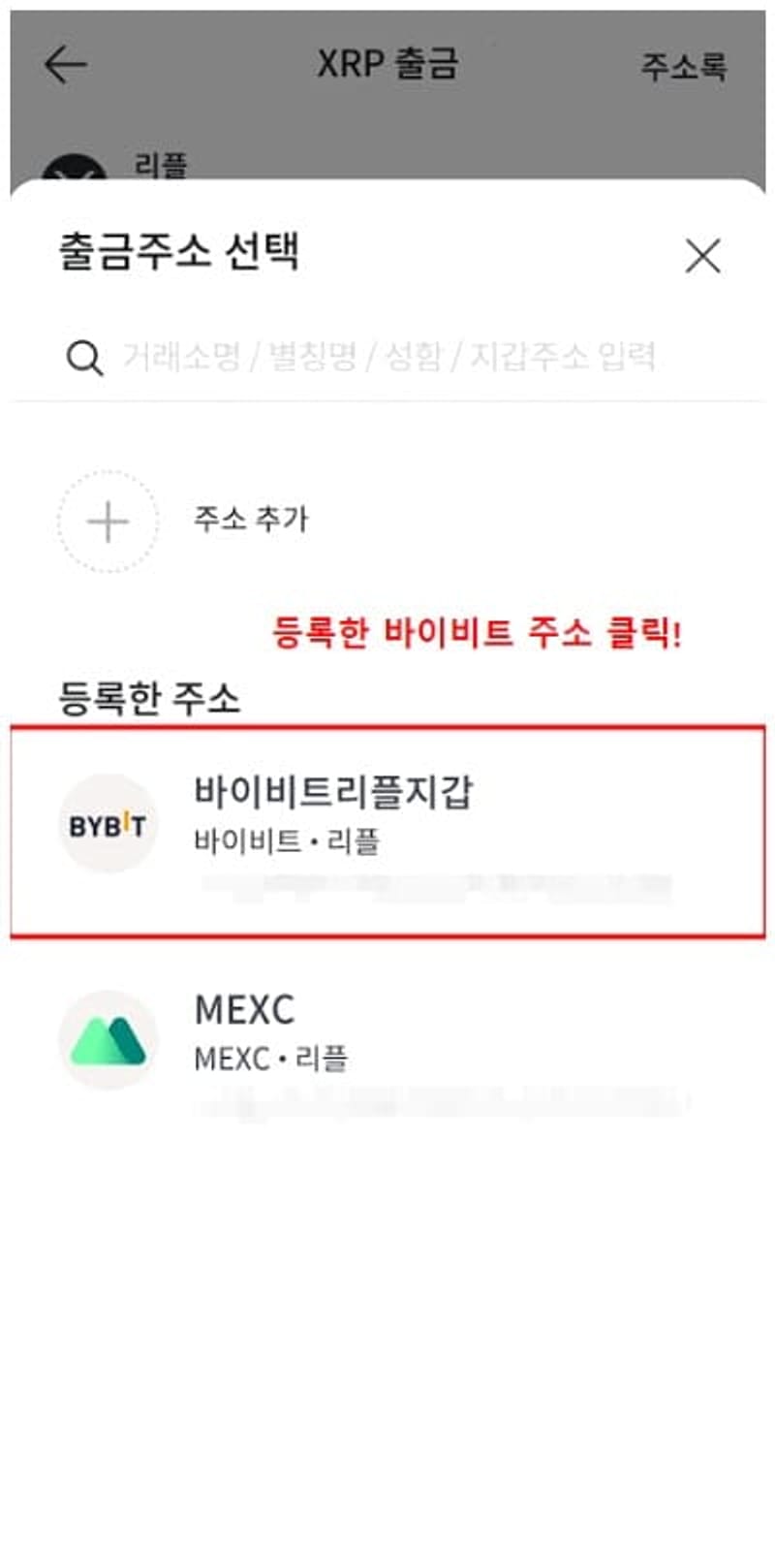
Task: Tap the green MEXC logo icon
Action: tap(108, 1039)
